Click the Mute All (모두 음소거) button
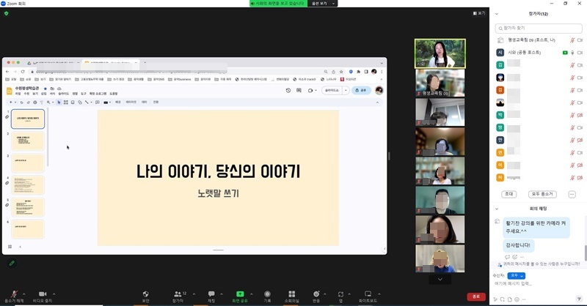This screenshot has width=587, height=306. tap(544, 194)
